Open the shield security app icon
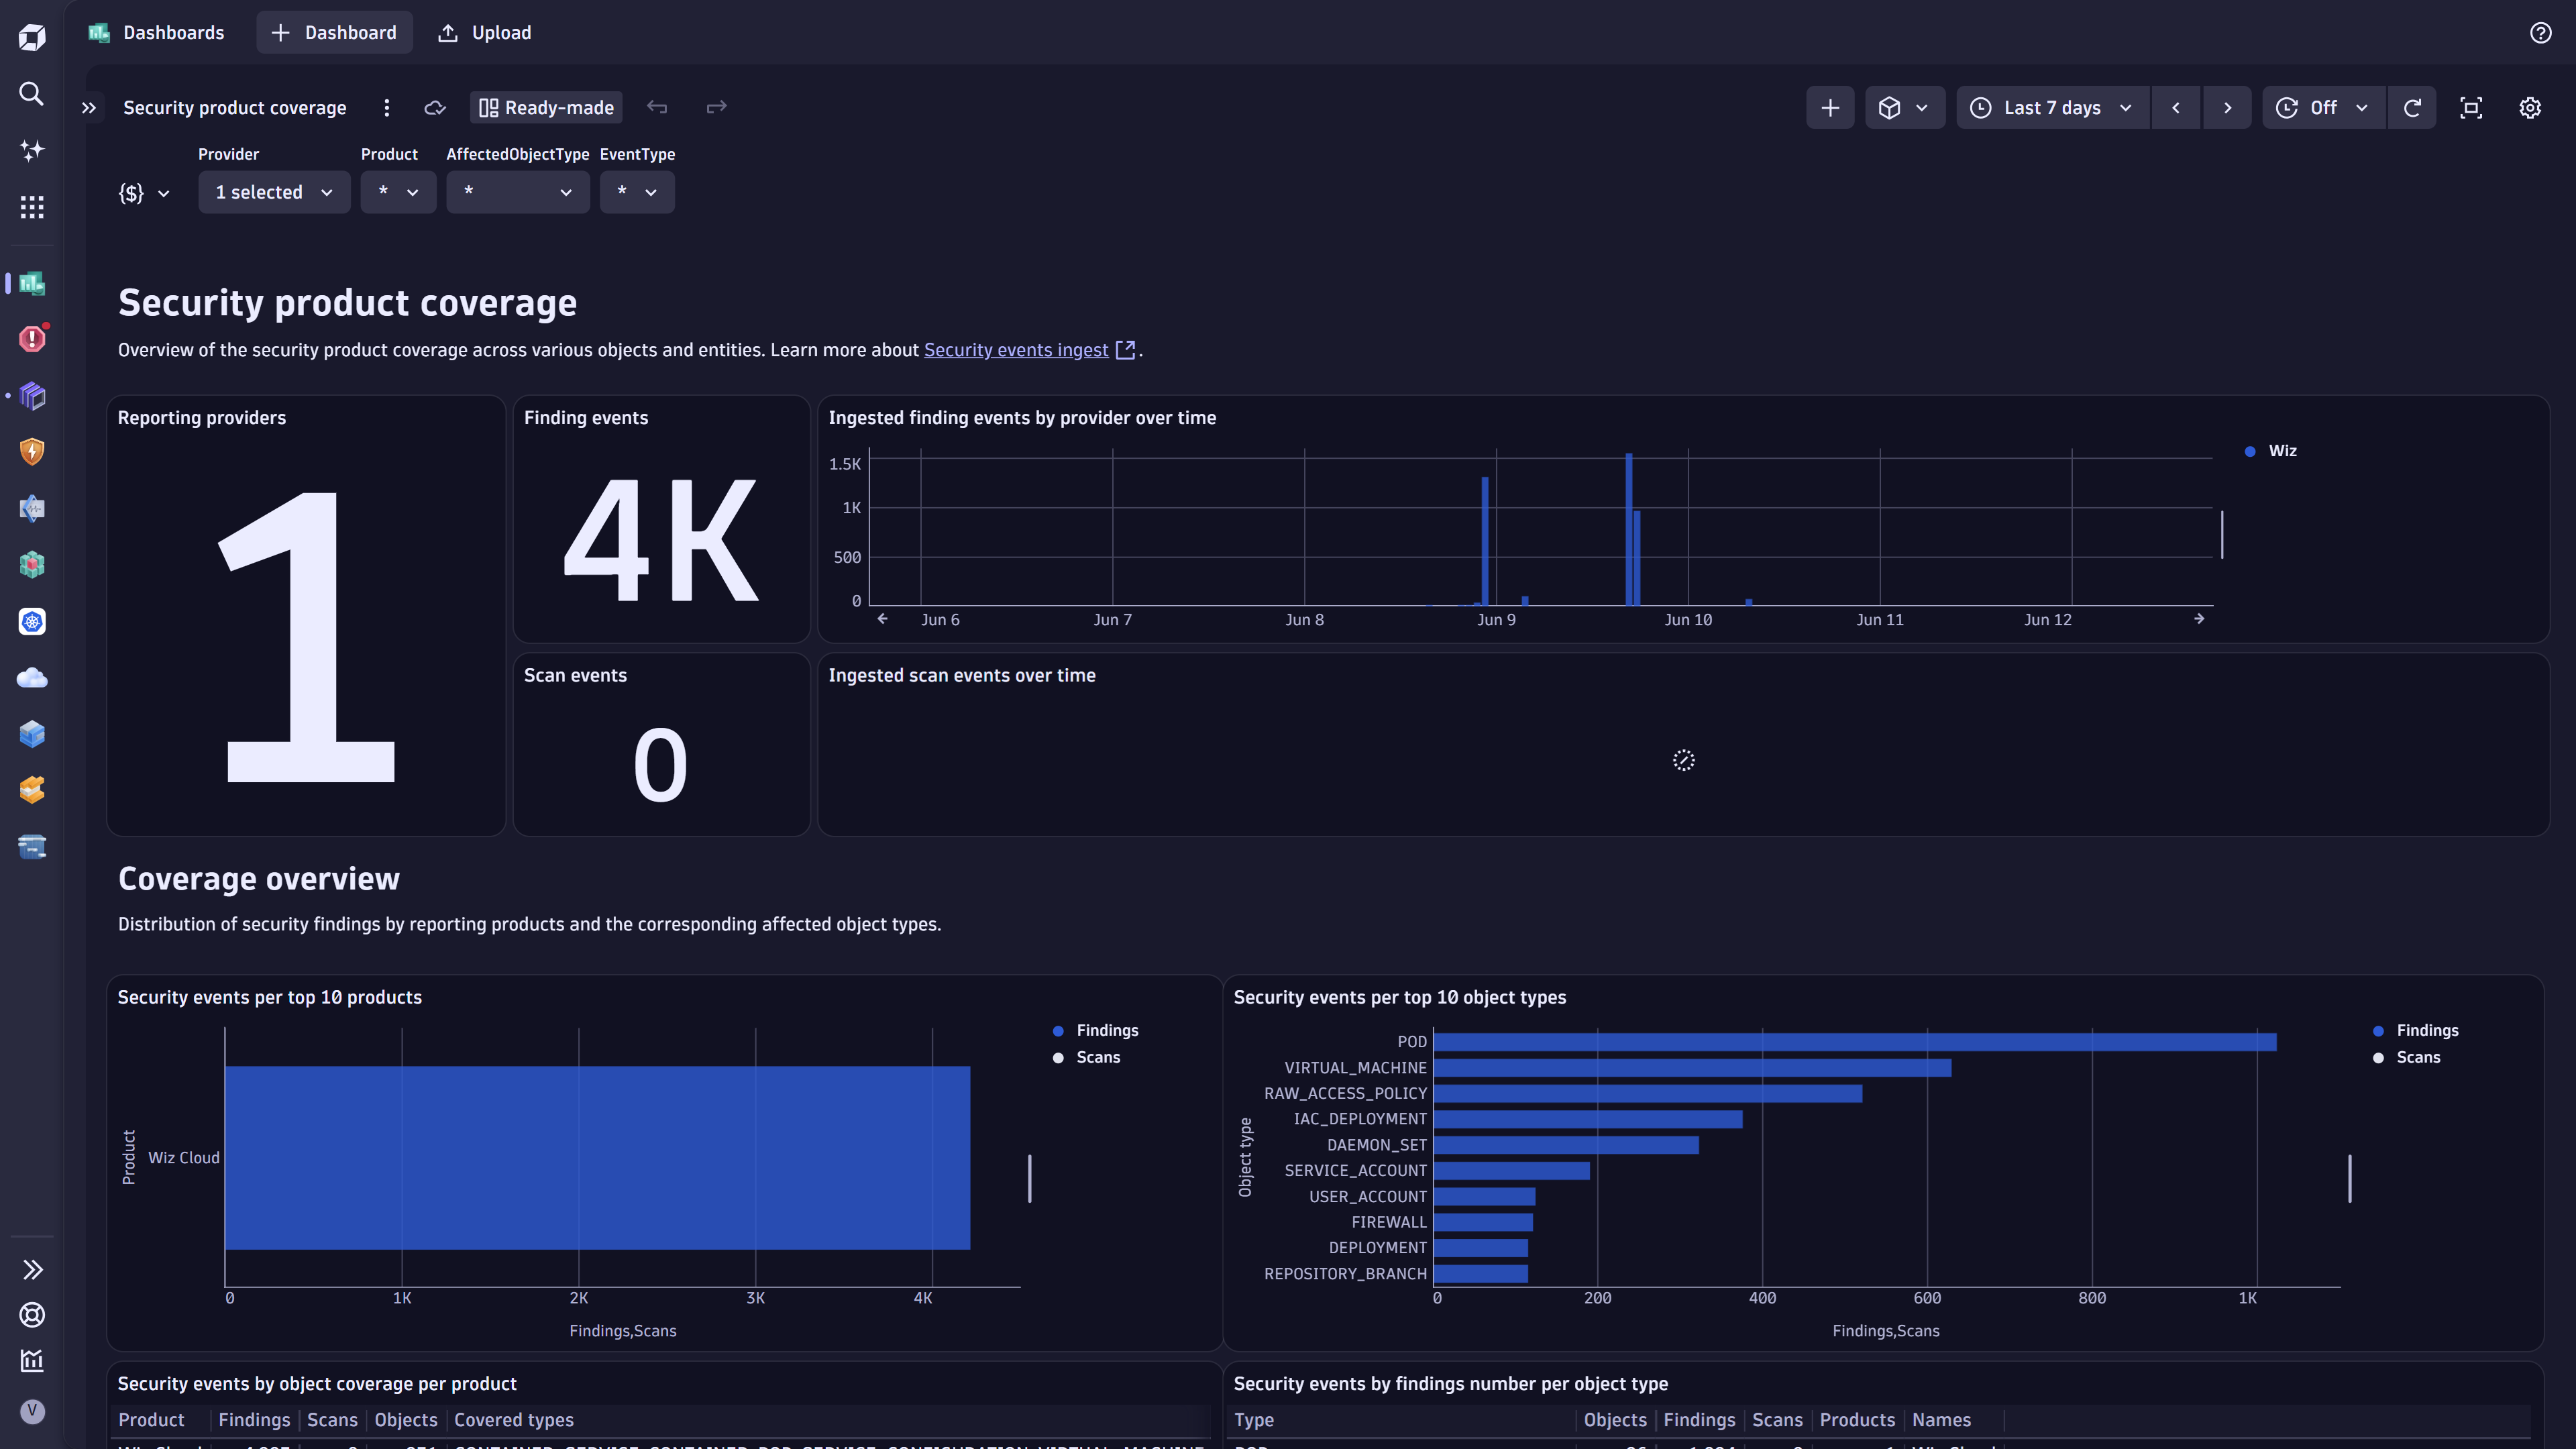The width and height of the screenshot is (2576, 1449). click(x=32, y=452)
